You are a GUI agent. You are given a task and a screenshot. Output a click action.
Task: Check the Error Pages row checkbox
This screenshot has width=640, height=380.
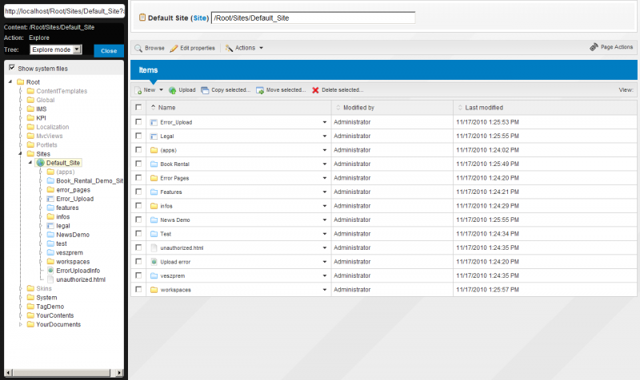(x=138, y=177)
